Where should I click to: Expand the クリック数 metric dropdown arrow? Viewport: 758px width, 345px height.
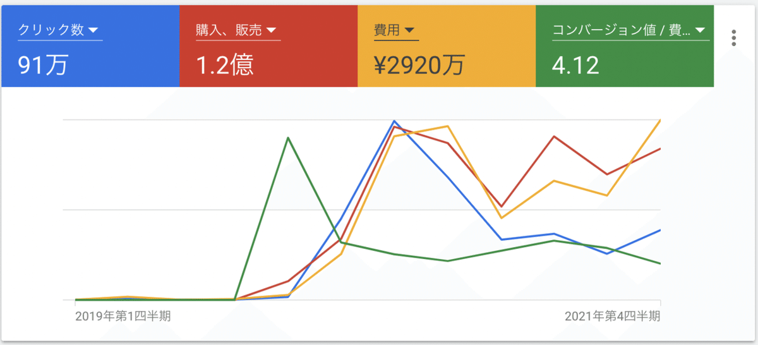[92, 30]
